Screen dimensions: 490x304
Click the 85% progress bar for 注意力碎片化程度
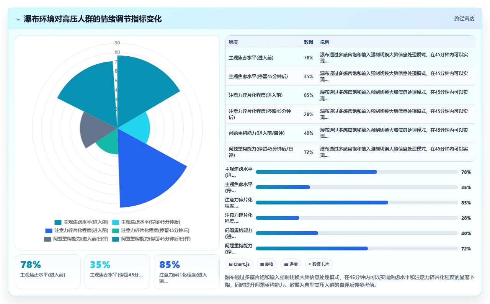(x=357, y=203)
